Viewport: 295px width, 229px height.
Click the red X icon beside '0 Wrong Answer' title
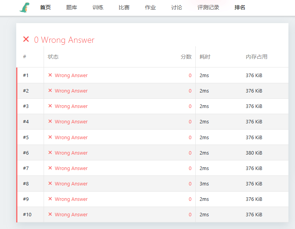[x=26, y=39]
